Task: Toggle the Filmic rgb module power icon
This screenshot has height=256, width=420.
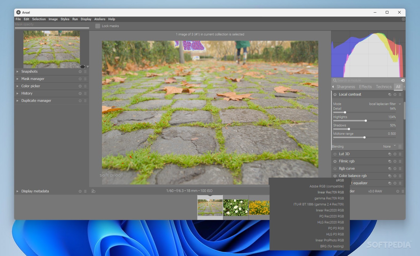Action: tap(335, 161)
